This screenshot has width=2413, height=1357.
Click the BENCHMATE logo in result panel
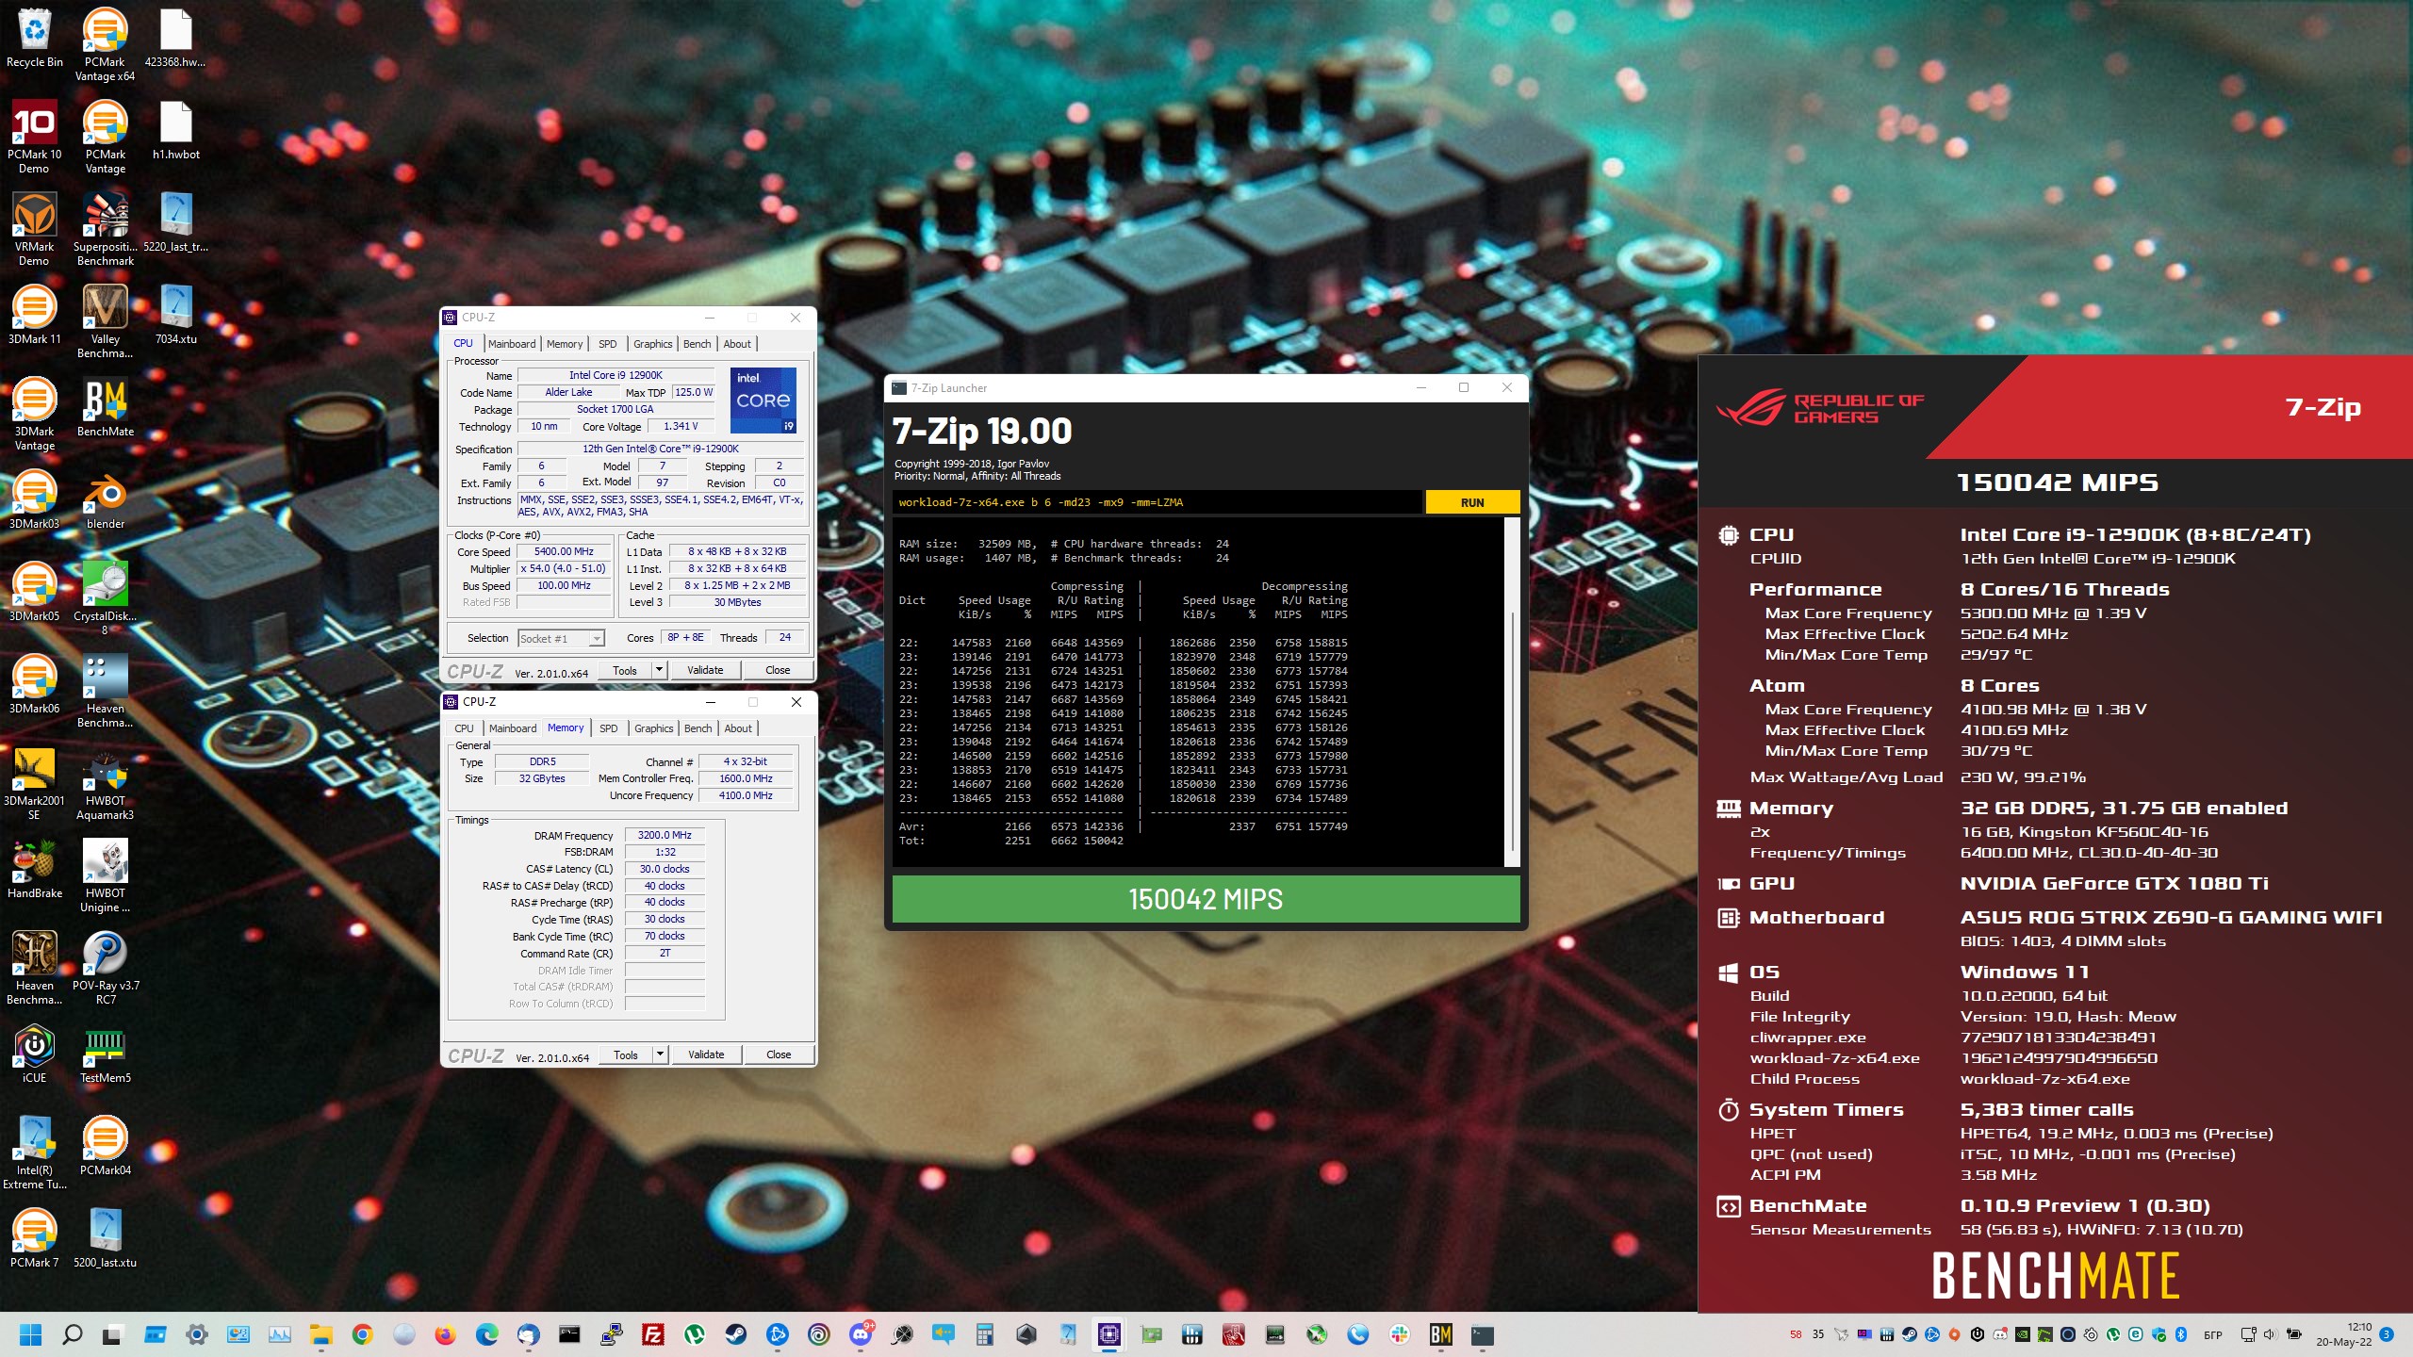pyautogui.click(x=2055, y=1276)
